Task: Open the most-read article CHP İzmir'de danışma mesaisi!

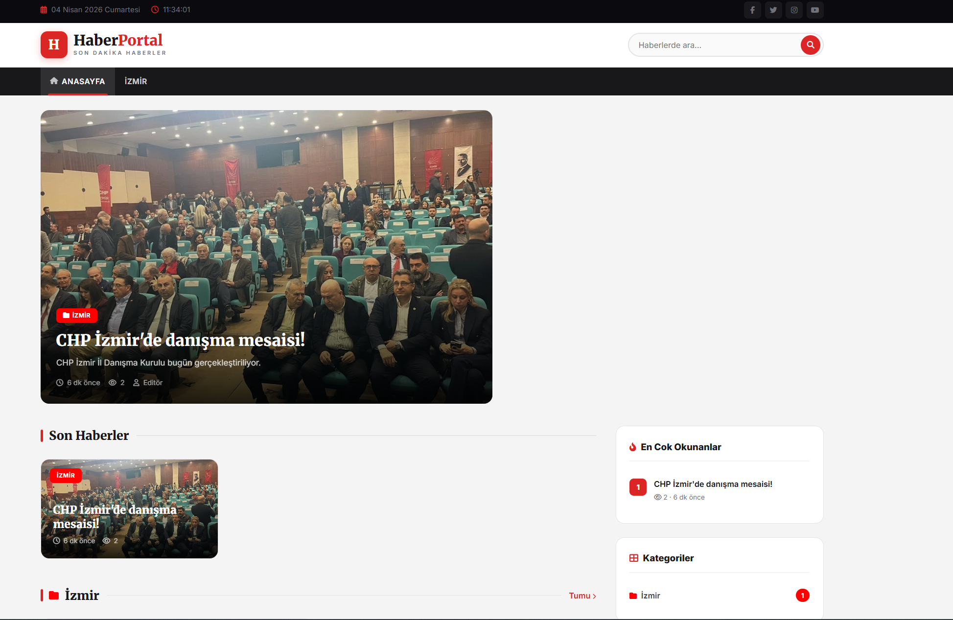Action: pos(713,484)
